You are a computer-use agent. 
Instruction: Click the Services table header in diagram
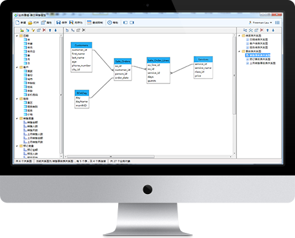point(203,59)
